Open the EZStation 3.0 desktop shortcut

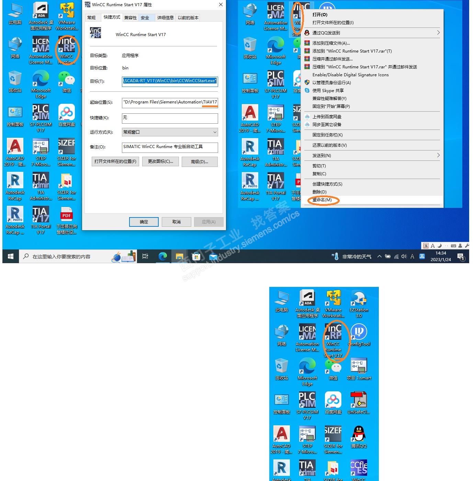359,304
